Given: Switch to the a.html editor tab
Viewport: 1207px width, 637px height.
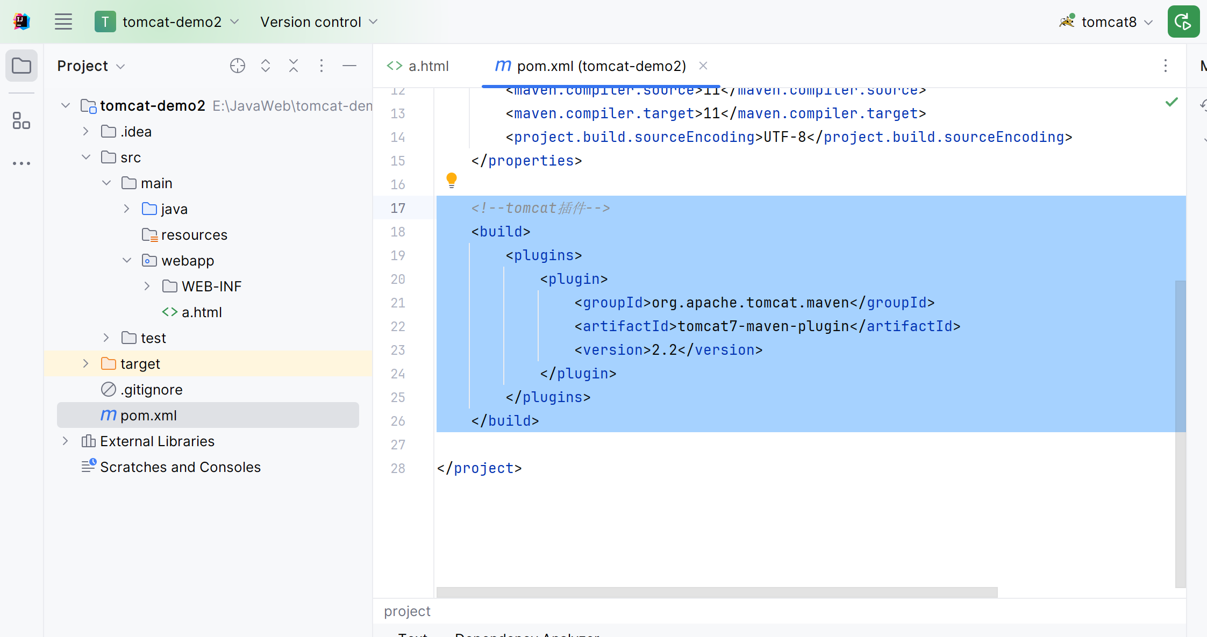Looking at the screenshot, I should point(418,66).
